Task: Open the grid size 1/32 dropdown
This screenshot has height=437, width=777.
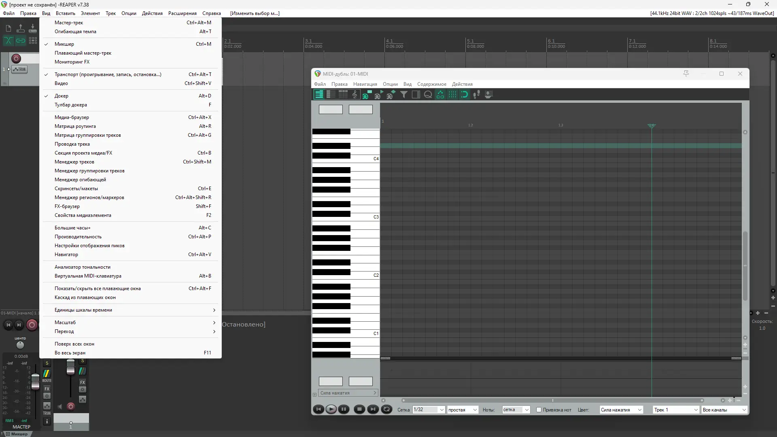Action: [x=442, y=410]
